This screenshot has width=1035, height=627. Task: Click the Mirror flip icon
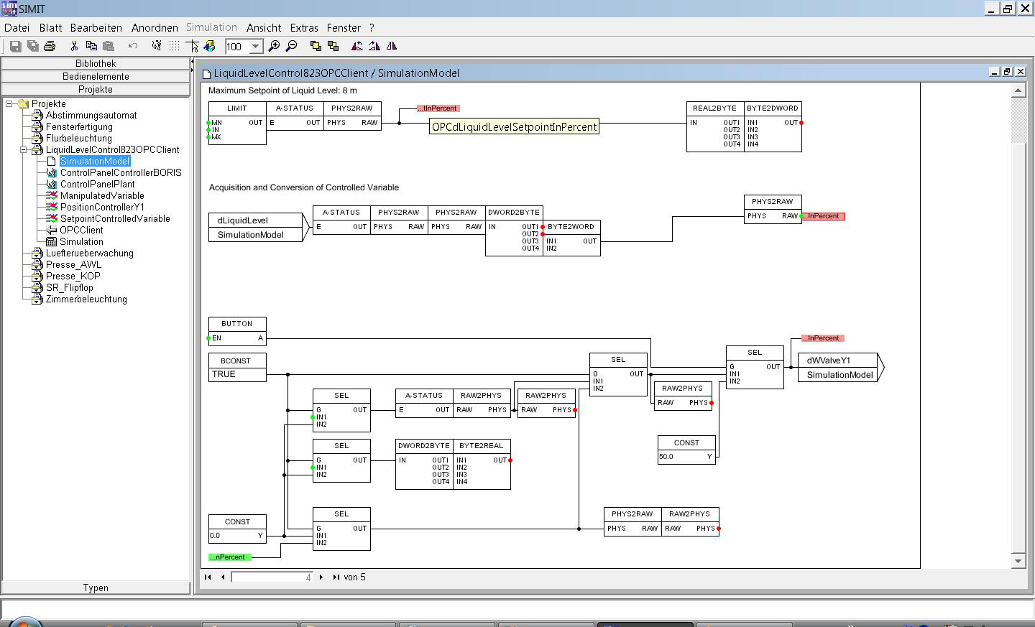coord(392,46)
